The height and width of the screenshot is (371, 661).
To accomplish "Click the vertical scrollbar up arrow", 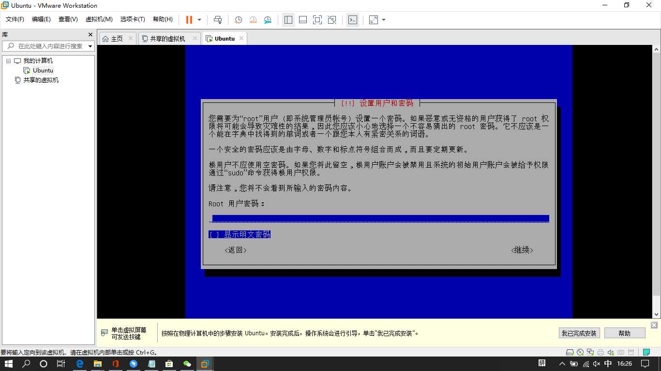I will (657, 49).
